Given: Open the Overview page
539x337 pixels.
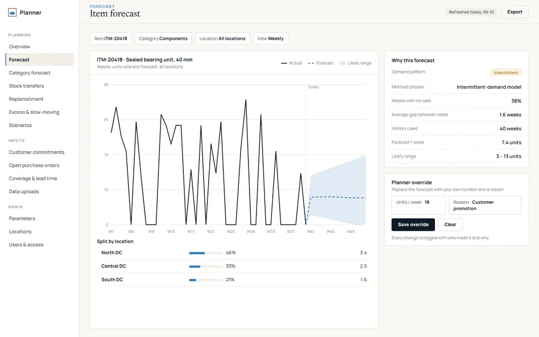Looking at the screenshot, I should point(19,46).
